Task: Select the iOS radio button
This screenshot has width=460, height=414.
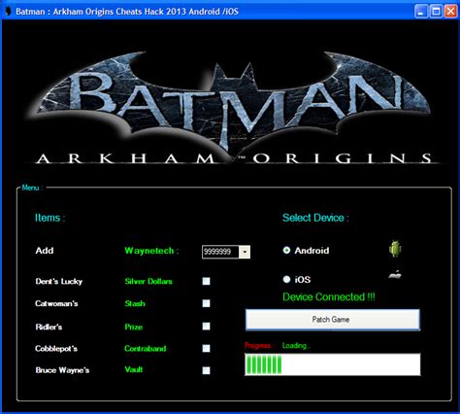Action: click(x=286, y=279)
